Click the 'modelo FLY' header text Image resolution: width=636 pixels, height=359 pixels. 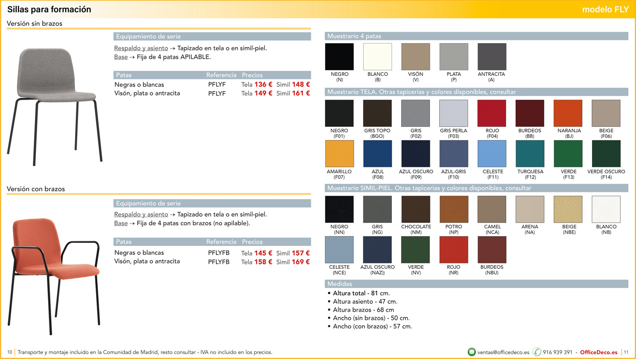(x=605, y=9)
